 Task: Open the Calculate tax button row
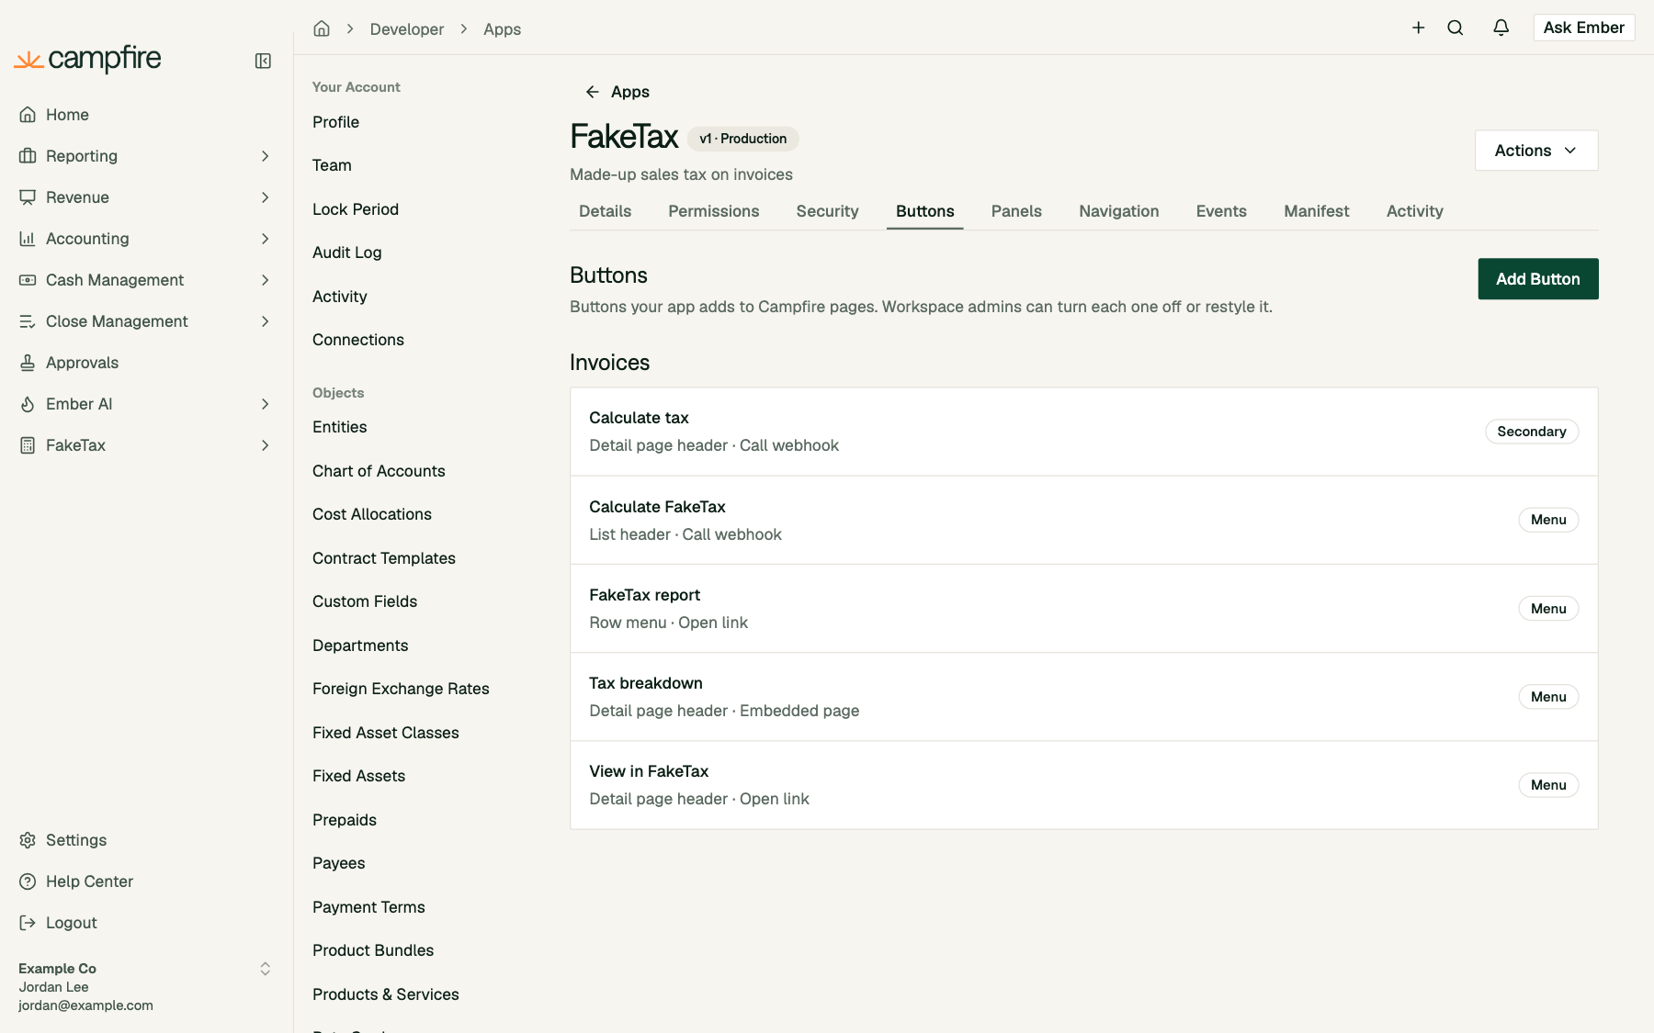[1084, 432]
